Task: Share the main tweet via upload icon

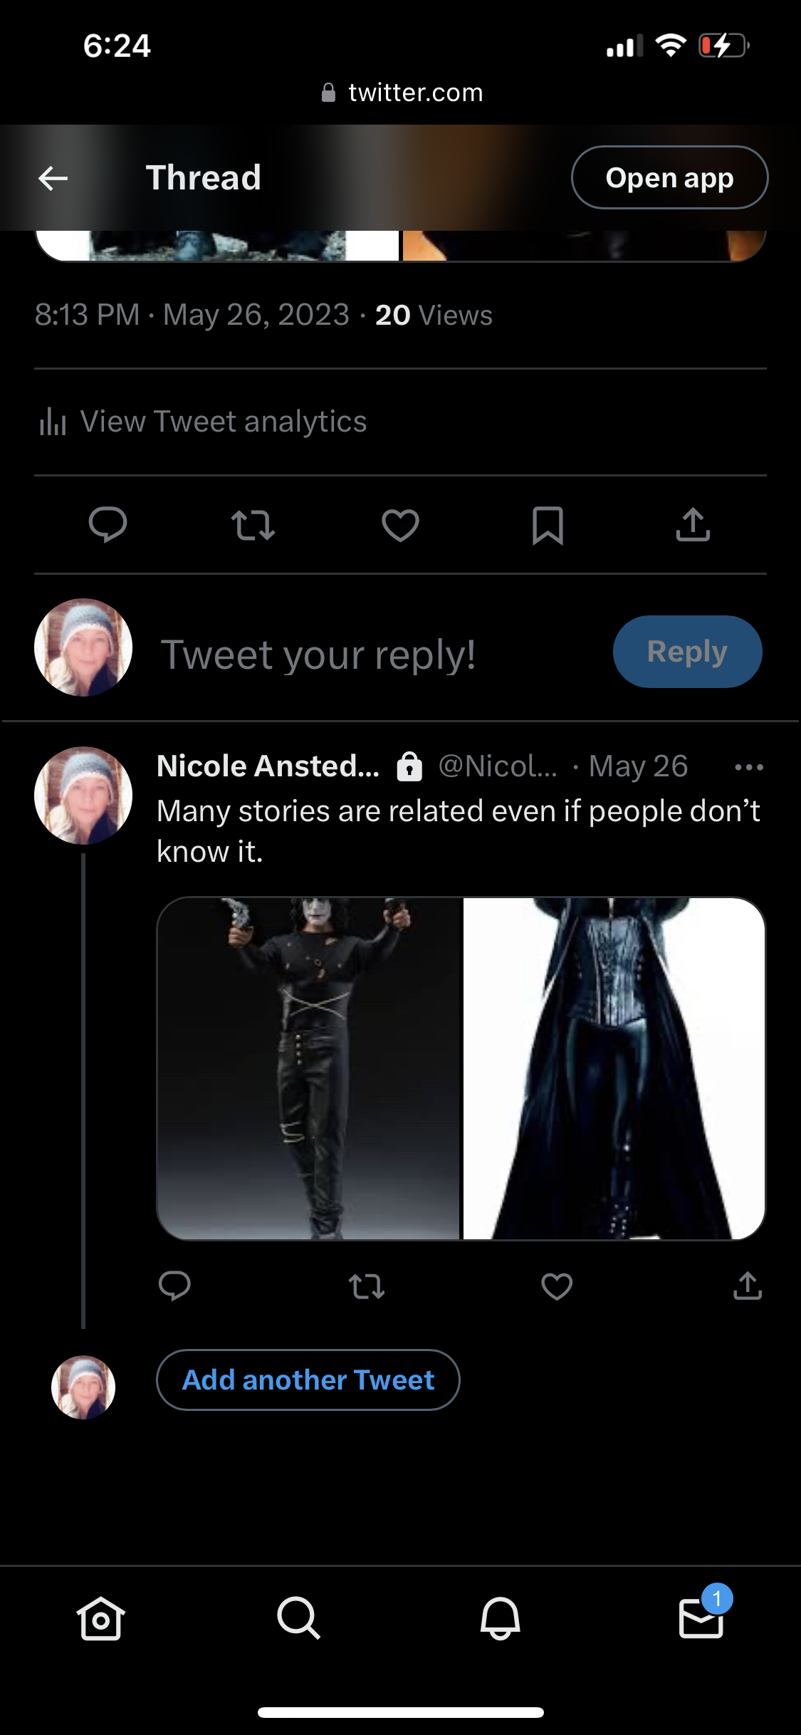Action: point(693,526)
